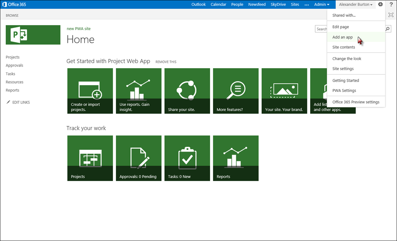Click the Office 365 logo

[14, 4]
